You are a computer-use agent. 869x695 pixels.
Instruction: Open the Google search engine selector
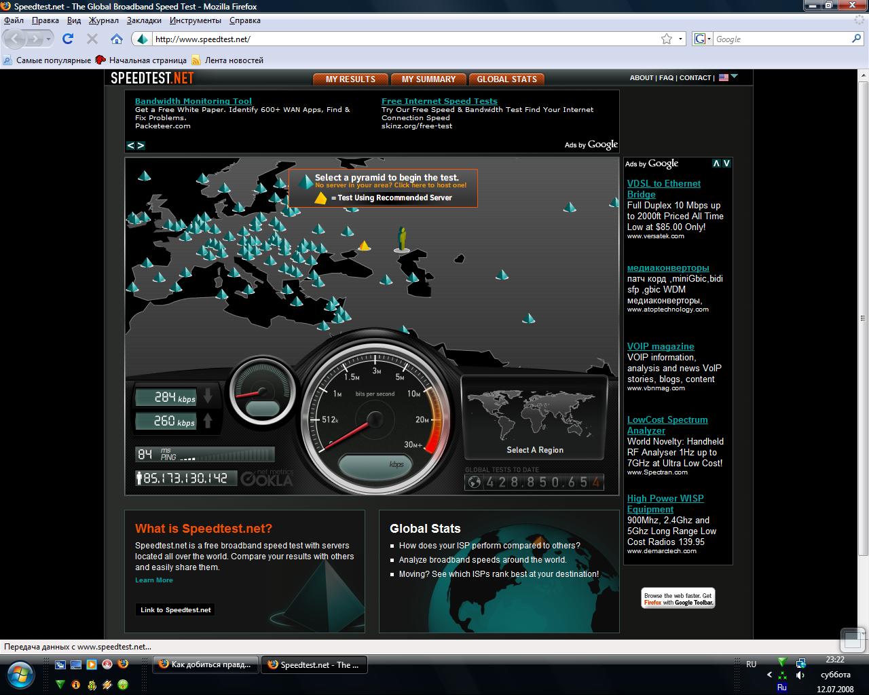[703, 39]
